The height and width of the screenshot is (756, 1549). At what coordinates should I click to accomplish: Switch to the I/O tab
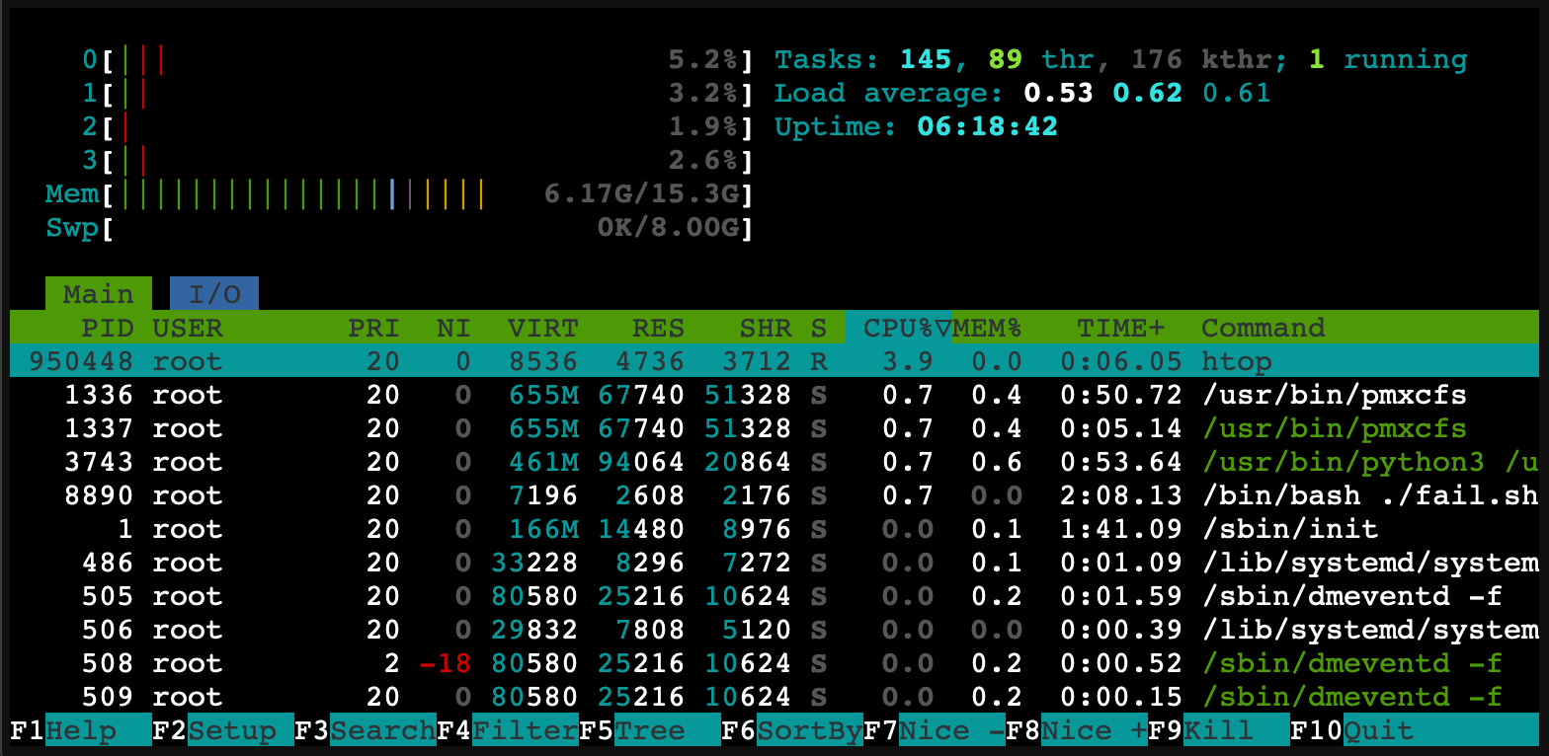(x=214, y=294)
